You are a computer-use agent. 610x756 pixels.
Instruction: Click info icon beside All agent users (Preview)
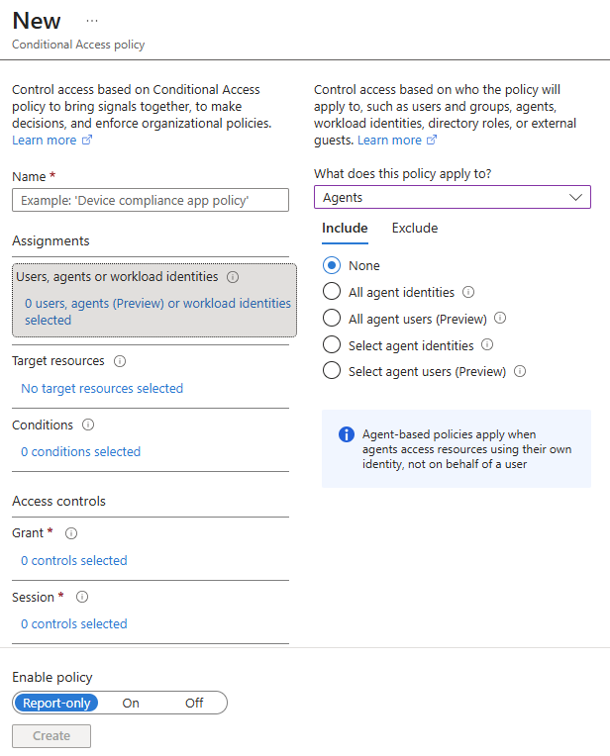coord(500,319)
